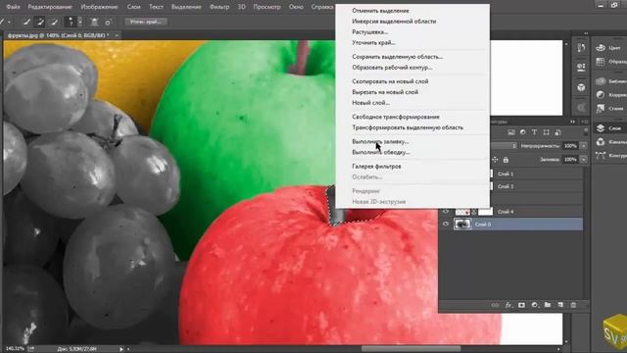
Task: Filter layers by text type icon
Action: [x=534, y=132]
